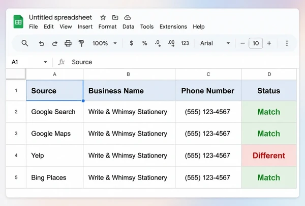The height and width of the screenshot is (206, 305).
Task: Select the Match cell in Google Search row
Action: (269, 112)
